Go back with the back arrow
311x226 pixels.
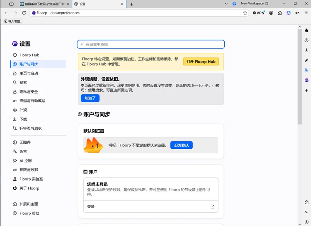[x=6, y=13]
